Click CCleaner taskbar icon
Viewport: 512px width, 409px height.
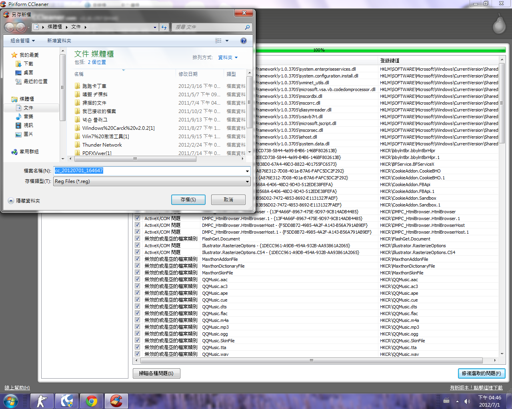point(116,401)
